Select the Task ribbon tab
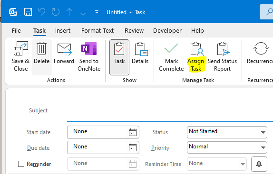This screenshot has height=174, width=273. 39,30
